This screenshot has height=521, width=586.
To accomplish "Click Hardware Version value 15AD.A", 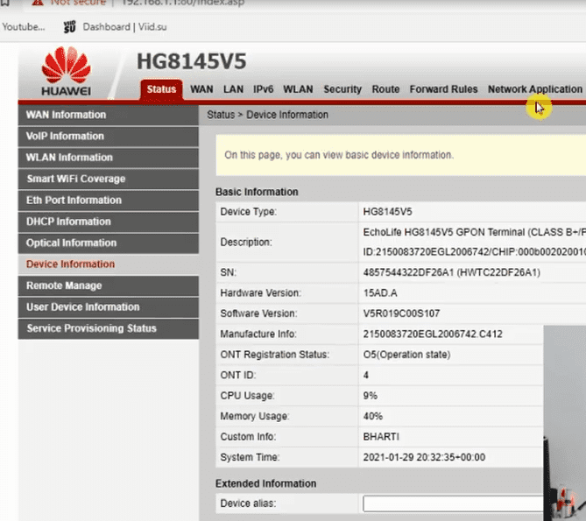I will (x=380, y=292).
